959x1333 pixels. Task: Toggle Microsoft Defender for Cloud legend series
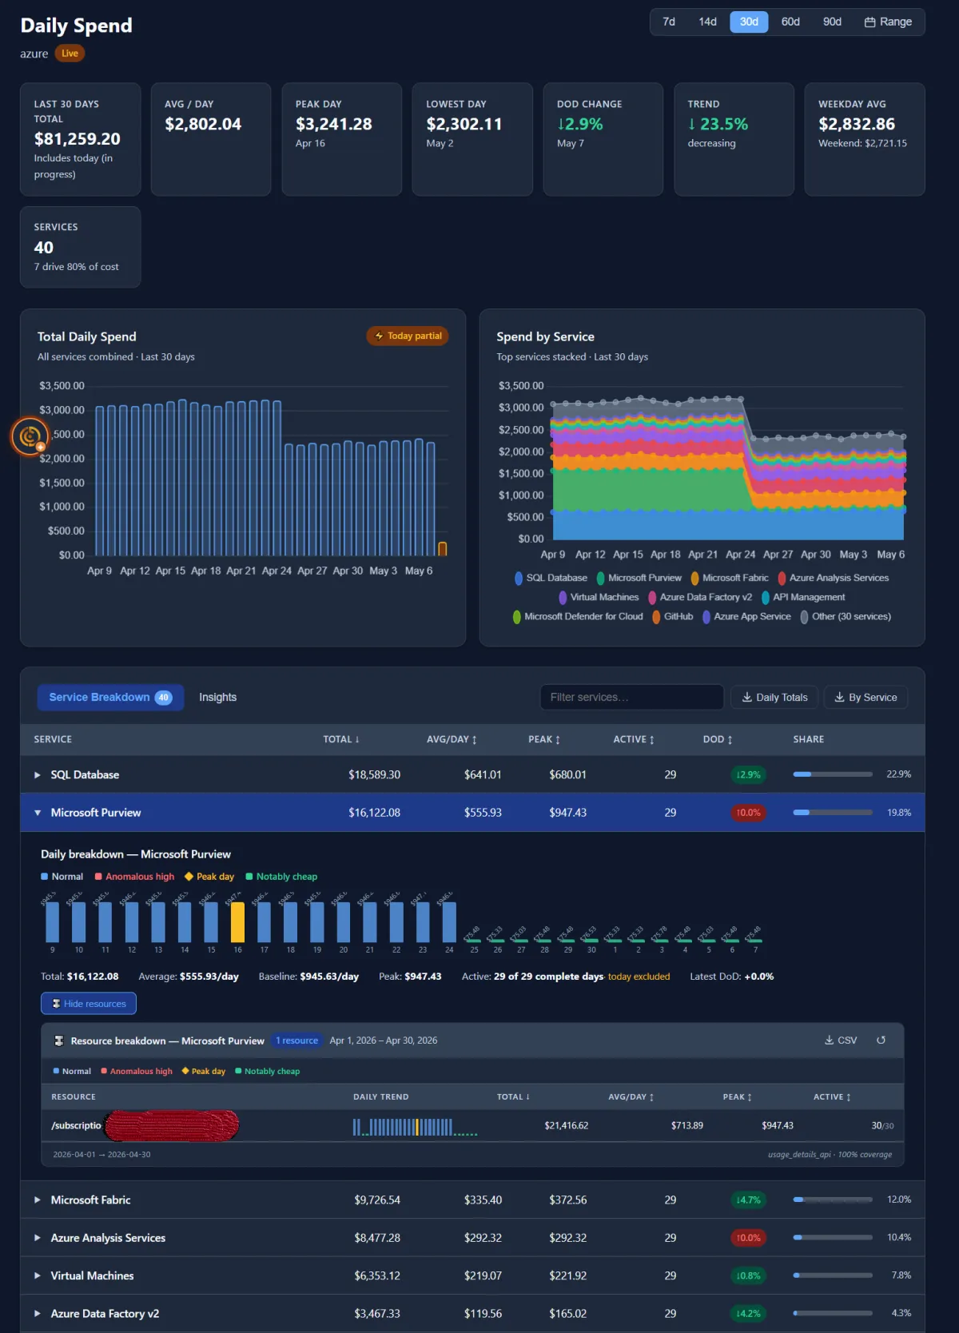click(x=578, y=616)
